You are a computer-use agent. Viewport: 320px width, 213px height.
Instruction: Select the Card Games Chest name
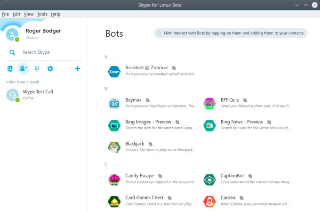coord(144,197)
